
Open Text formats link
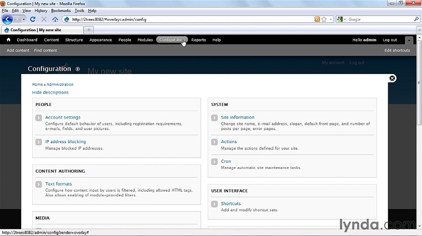click(59, 184)
